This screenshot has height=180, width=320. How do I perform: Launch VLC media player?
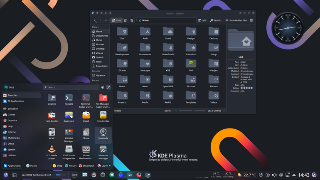click(52, 153)
